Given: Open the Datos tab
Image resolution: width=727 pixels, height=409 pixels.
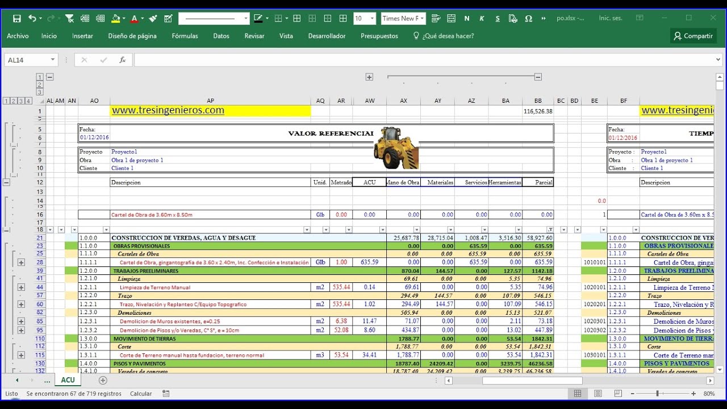Looking at the screenshot, I should pyautogui.click(x=221, y=36).
